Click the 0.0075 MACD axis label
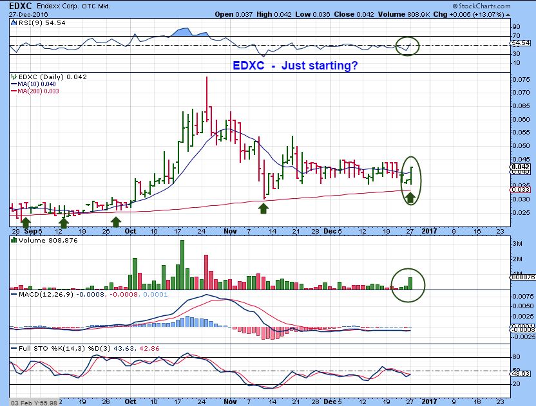The height and width of the screenshot is (406, 536). pyautogui.click(x=523, y=297)
